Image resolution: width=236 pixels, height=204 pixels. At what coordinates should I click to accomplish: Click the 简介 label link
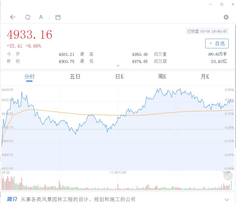[12, 199]
